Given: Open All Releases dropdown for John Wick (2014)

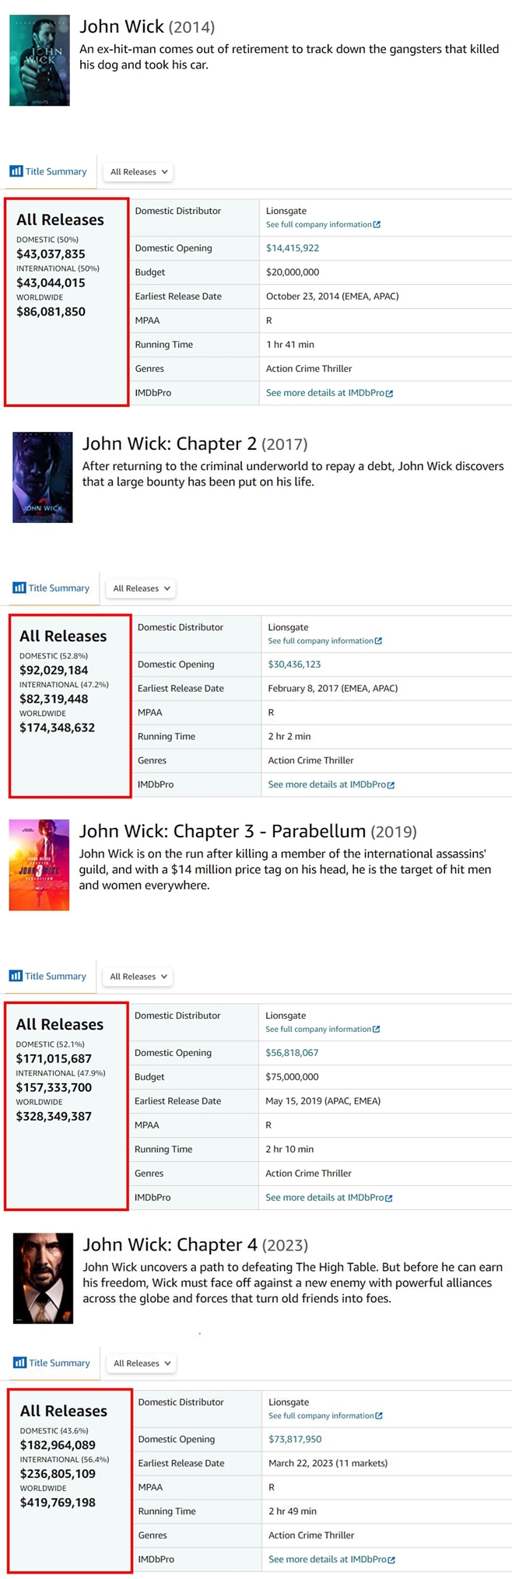Looking at the screenshot, I should 139,172.
